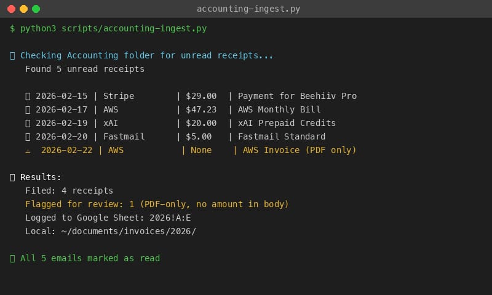The height and width of the screenshot is (295, 492).
Task: Click the Local ~/documents/invoices/2026/ path
Action: point(111,231)
